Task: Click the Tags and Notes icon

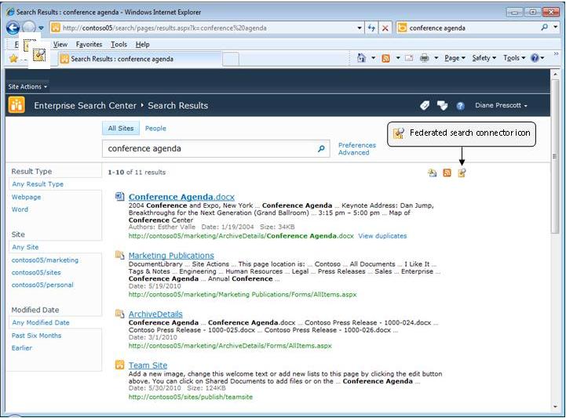Action: [x=442, y=105]
